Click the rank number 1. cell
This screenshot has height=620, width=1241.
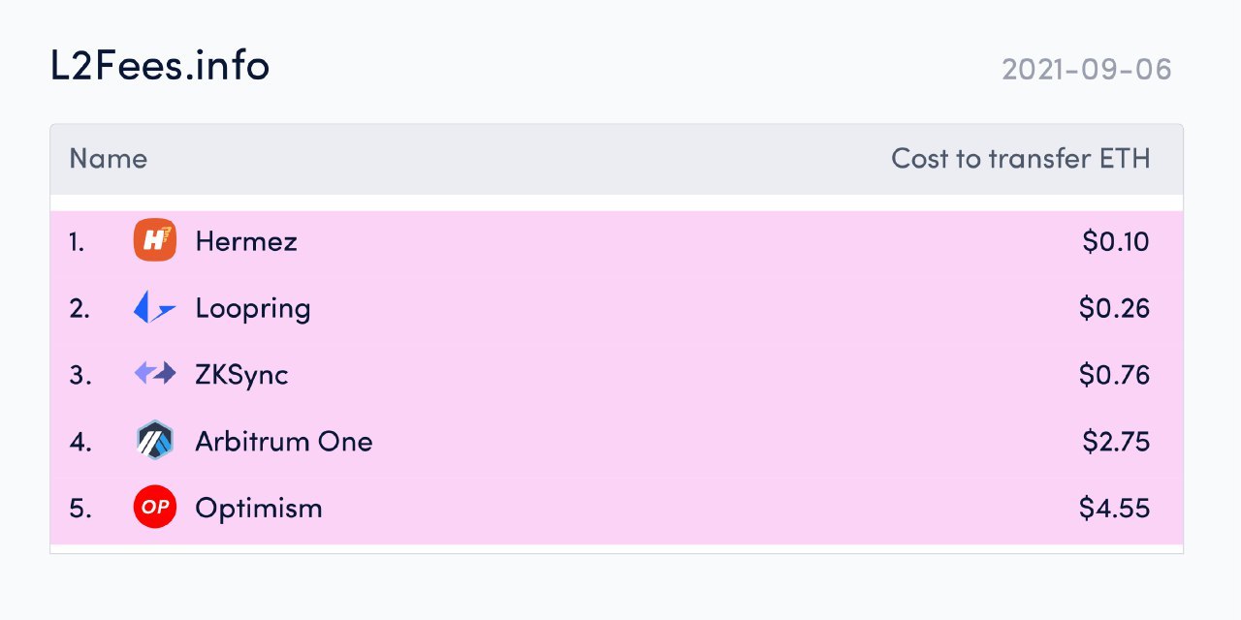pos(77,241)
